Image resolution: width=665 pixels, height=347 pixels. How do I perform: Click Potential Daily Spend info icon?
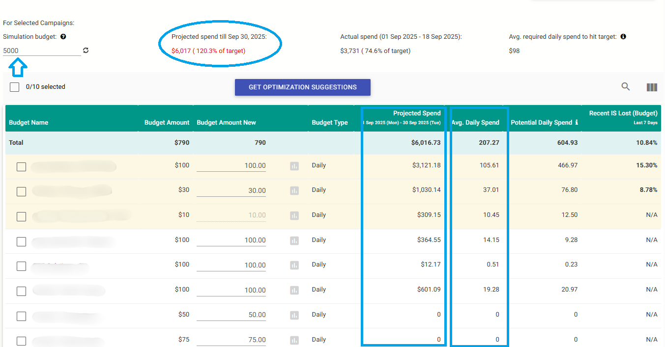(577, 123)
